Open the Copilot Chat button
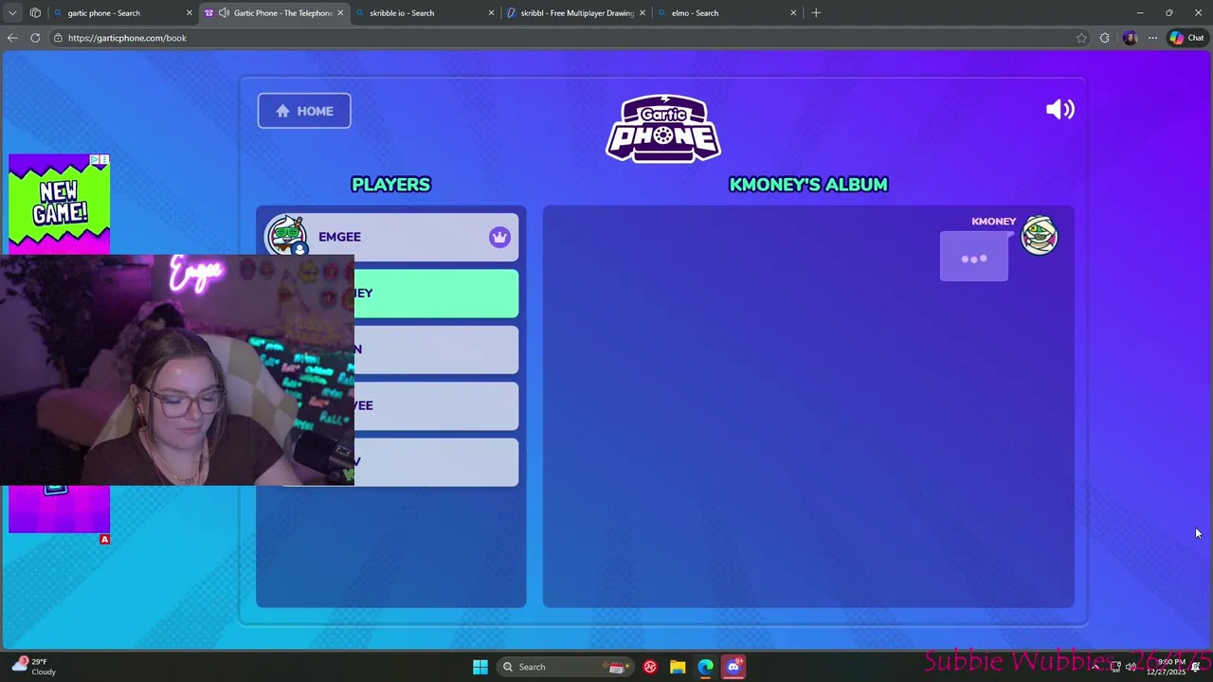This screenshot has height=682, width=1213. pyautogui.click(x=1186, y=38)
